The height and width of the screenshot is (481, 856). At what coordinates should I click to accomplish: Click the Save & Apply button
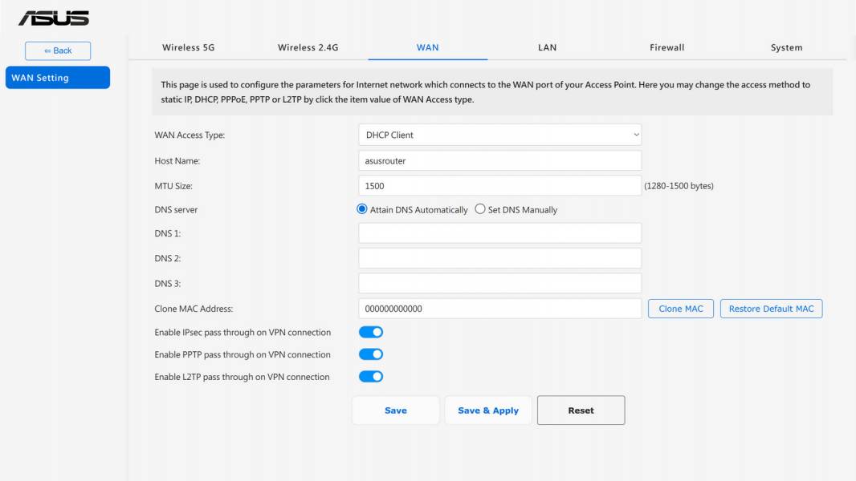click(488, 410)
